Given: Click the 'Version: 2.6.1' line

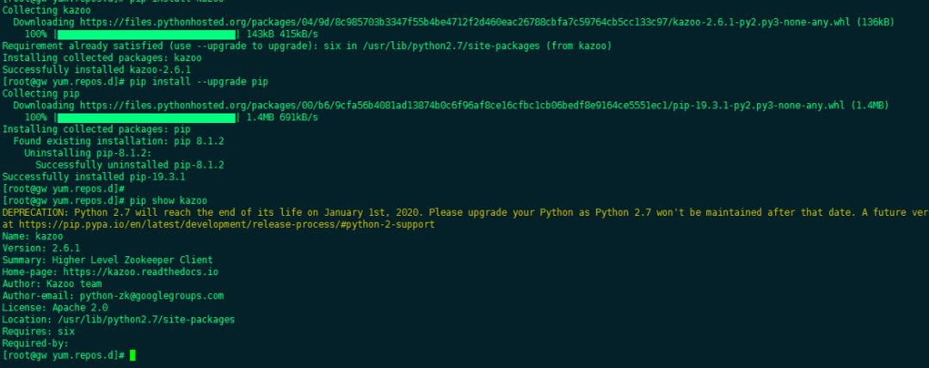Looking at the screenshot, I should point(41,248).
